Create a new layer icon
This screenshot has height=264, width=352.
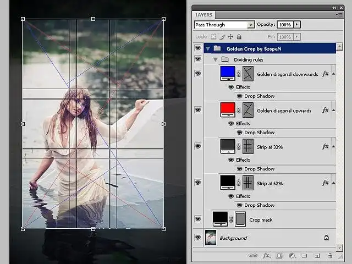click(317, 255)
